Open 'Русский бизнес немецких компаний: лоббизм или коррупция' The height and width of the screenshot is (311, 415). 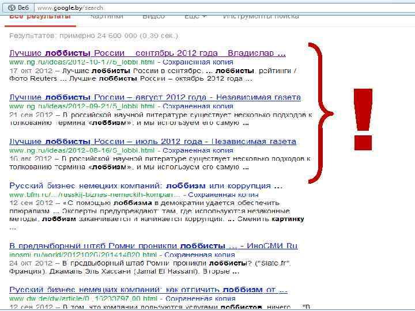(146, 185)
